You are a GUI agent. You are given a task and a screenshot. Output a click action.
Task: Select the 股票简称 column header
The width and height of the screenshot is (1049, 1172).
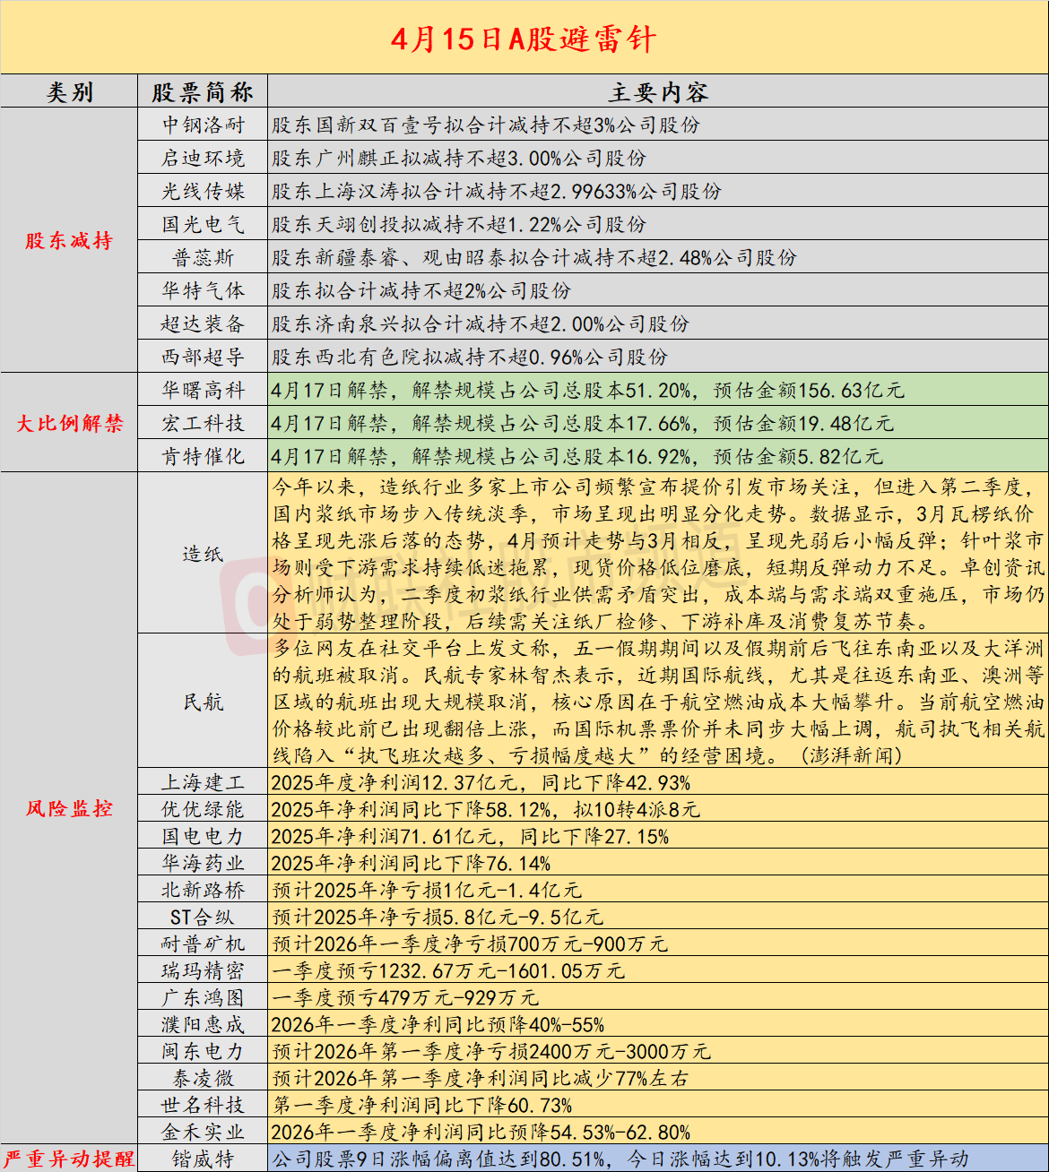coord(204,90)
